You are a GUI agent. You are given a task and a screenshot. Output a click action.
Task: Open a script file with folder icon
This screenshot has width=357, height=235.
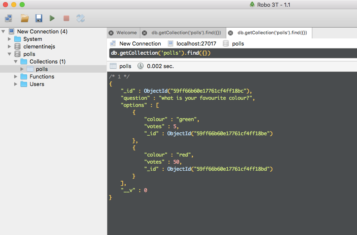point(25,18)
